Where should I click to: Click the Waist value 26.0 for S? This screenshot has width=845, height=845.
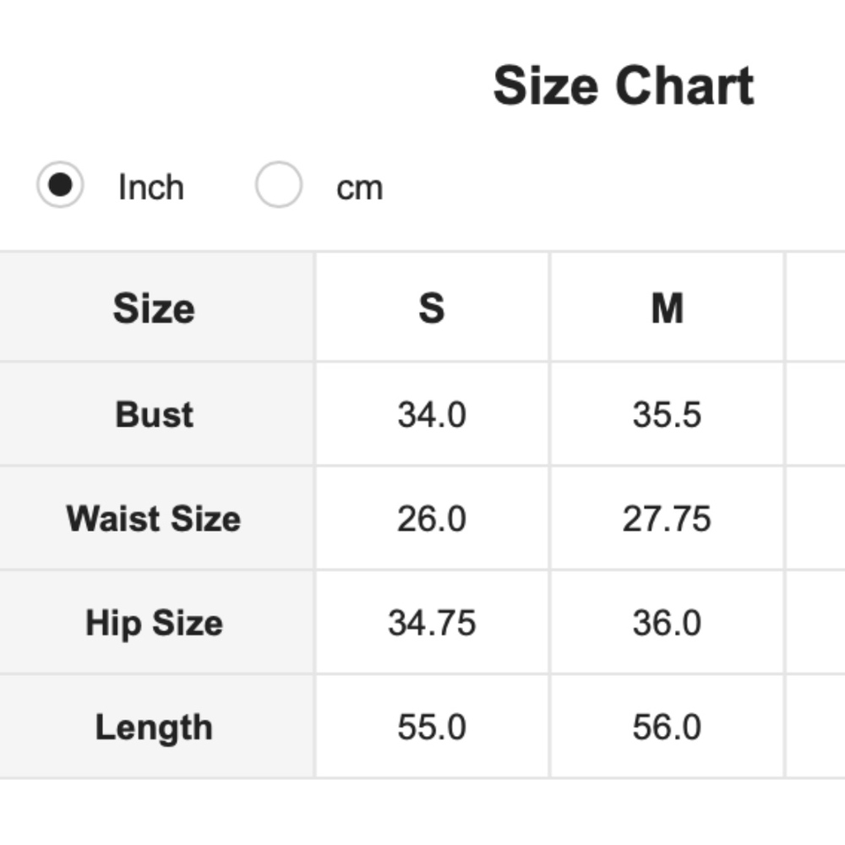pos(432,519)
